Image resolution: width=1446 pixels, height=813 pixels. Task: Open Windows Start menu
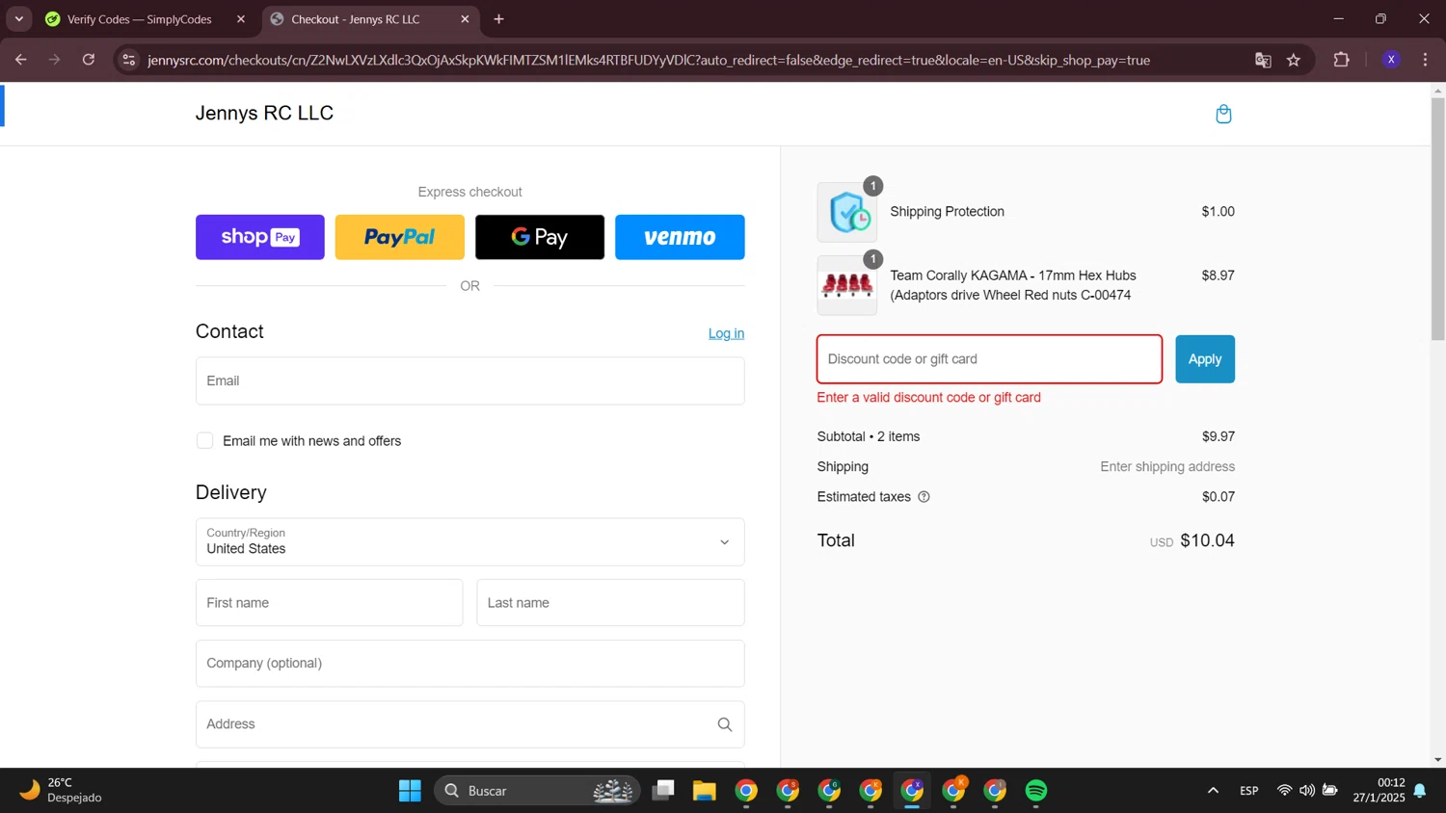410,791
